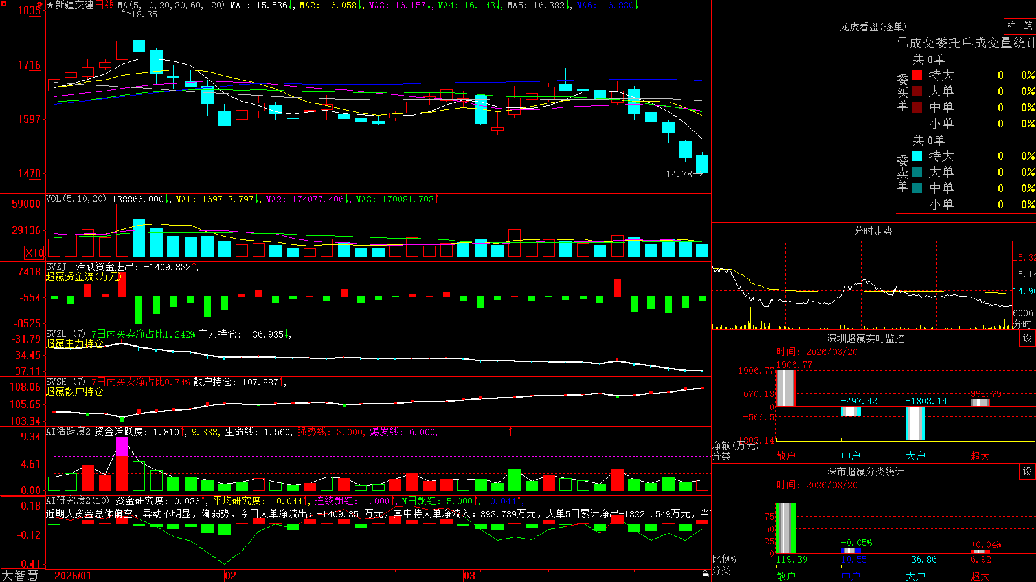Click the teal 中单 sell-order swatch
Screen dimensions: 1036x582
coord(917,188)
